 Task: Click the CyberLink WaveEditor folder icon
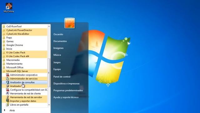[x=4, y=34]
